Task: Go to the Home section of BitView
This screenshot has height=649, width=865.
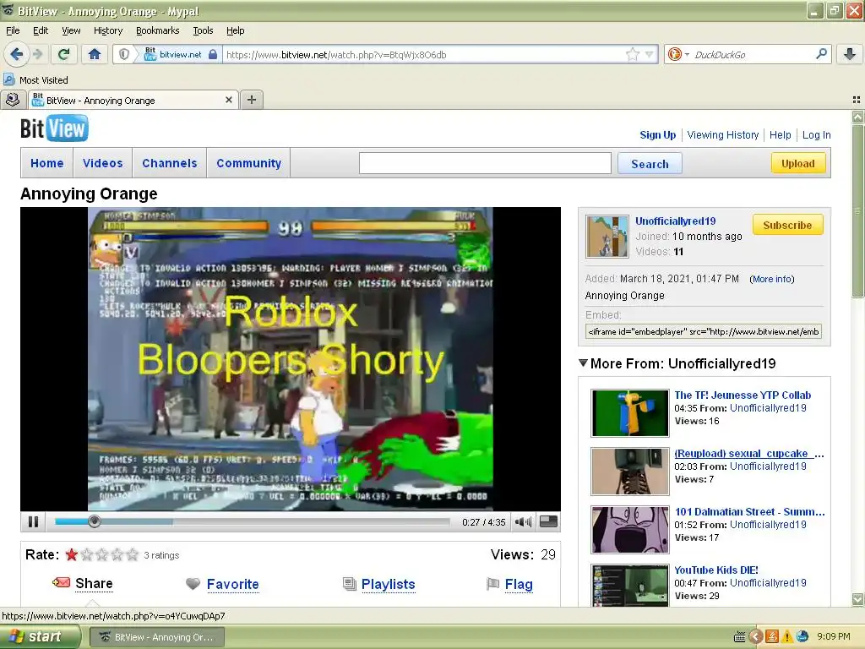Action: pyautogui.click(x=47, y=163)
